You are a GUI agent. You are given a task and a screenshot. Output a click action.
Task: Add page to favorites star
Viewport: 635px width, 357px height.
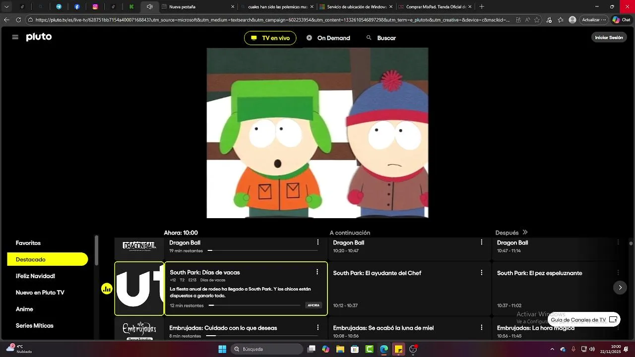pos(537,20)
